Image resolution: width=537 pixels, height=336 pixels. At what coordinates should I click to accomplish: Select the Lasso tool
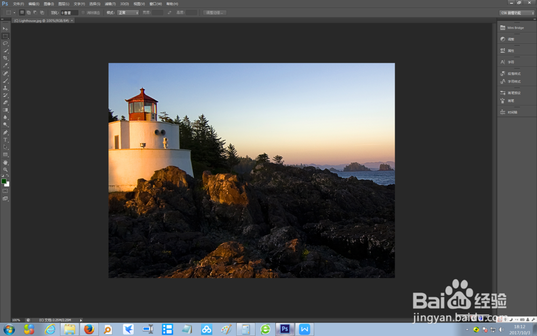(x=5, y=44)
